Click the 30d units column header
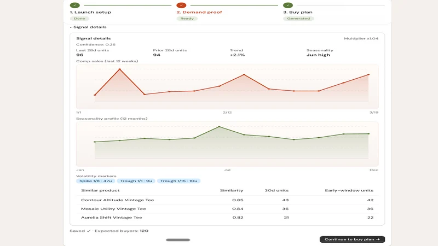 (x=276, y=190)
